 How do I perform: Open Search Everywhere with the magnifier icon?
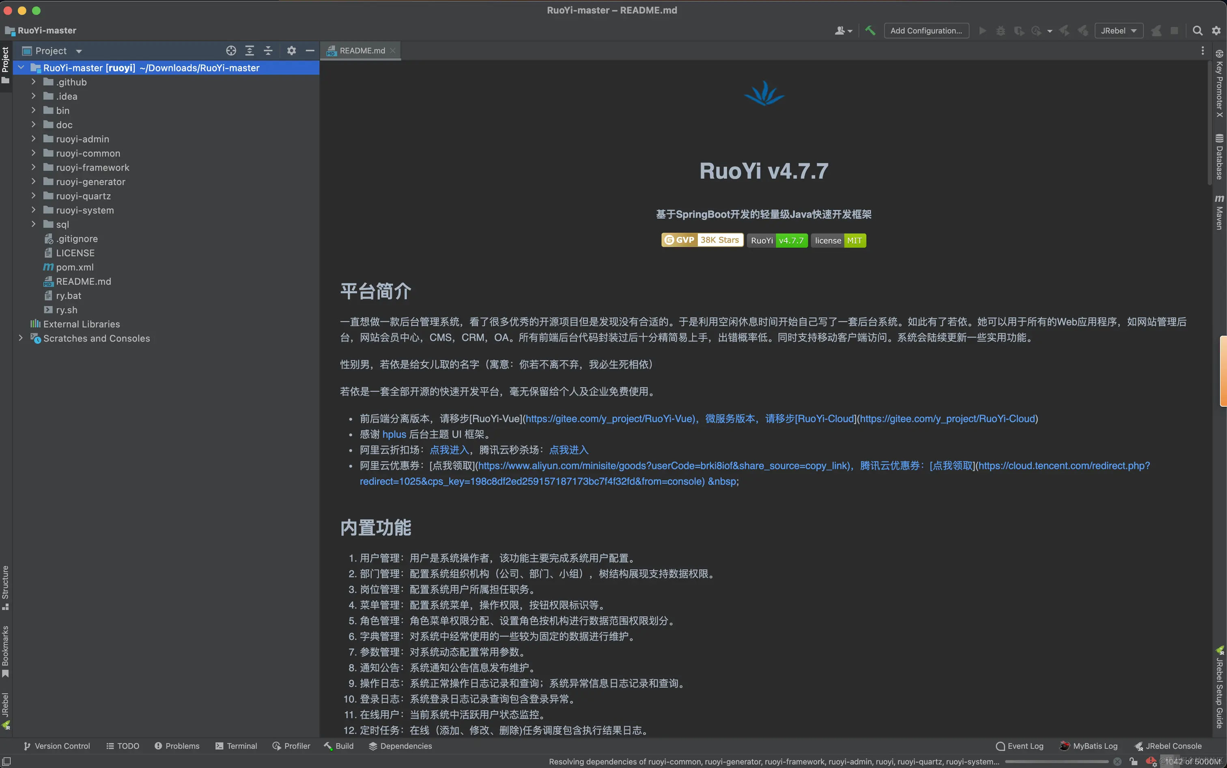point(1197,30)
